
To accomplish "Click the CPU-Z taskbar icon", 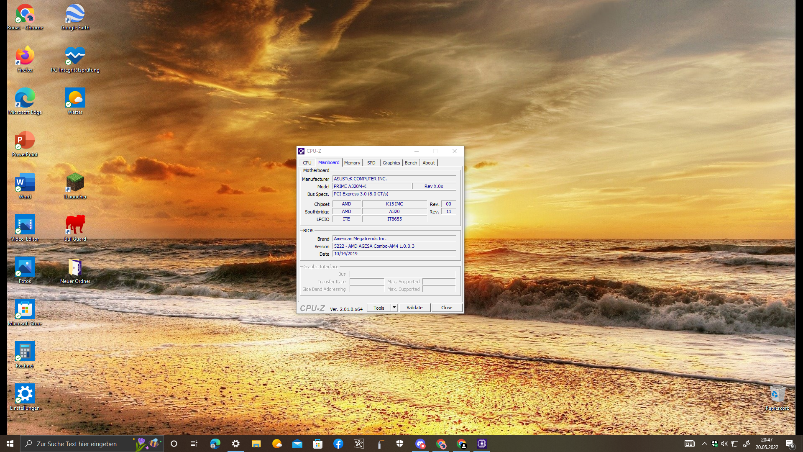I will [482, 444].
